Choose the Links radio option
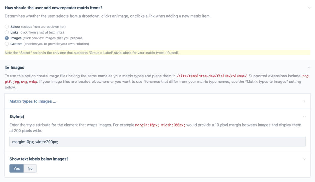This screenshot has width=315, height=182. [x=7, y=32]
